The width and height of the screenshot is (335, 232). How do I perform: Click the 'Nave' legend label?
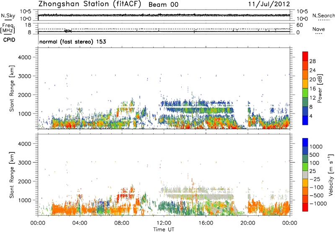[319, 29]
